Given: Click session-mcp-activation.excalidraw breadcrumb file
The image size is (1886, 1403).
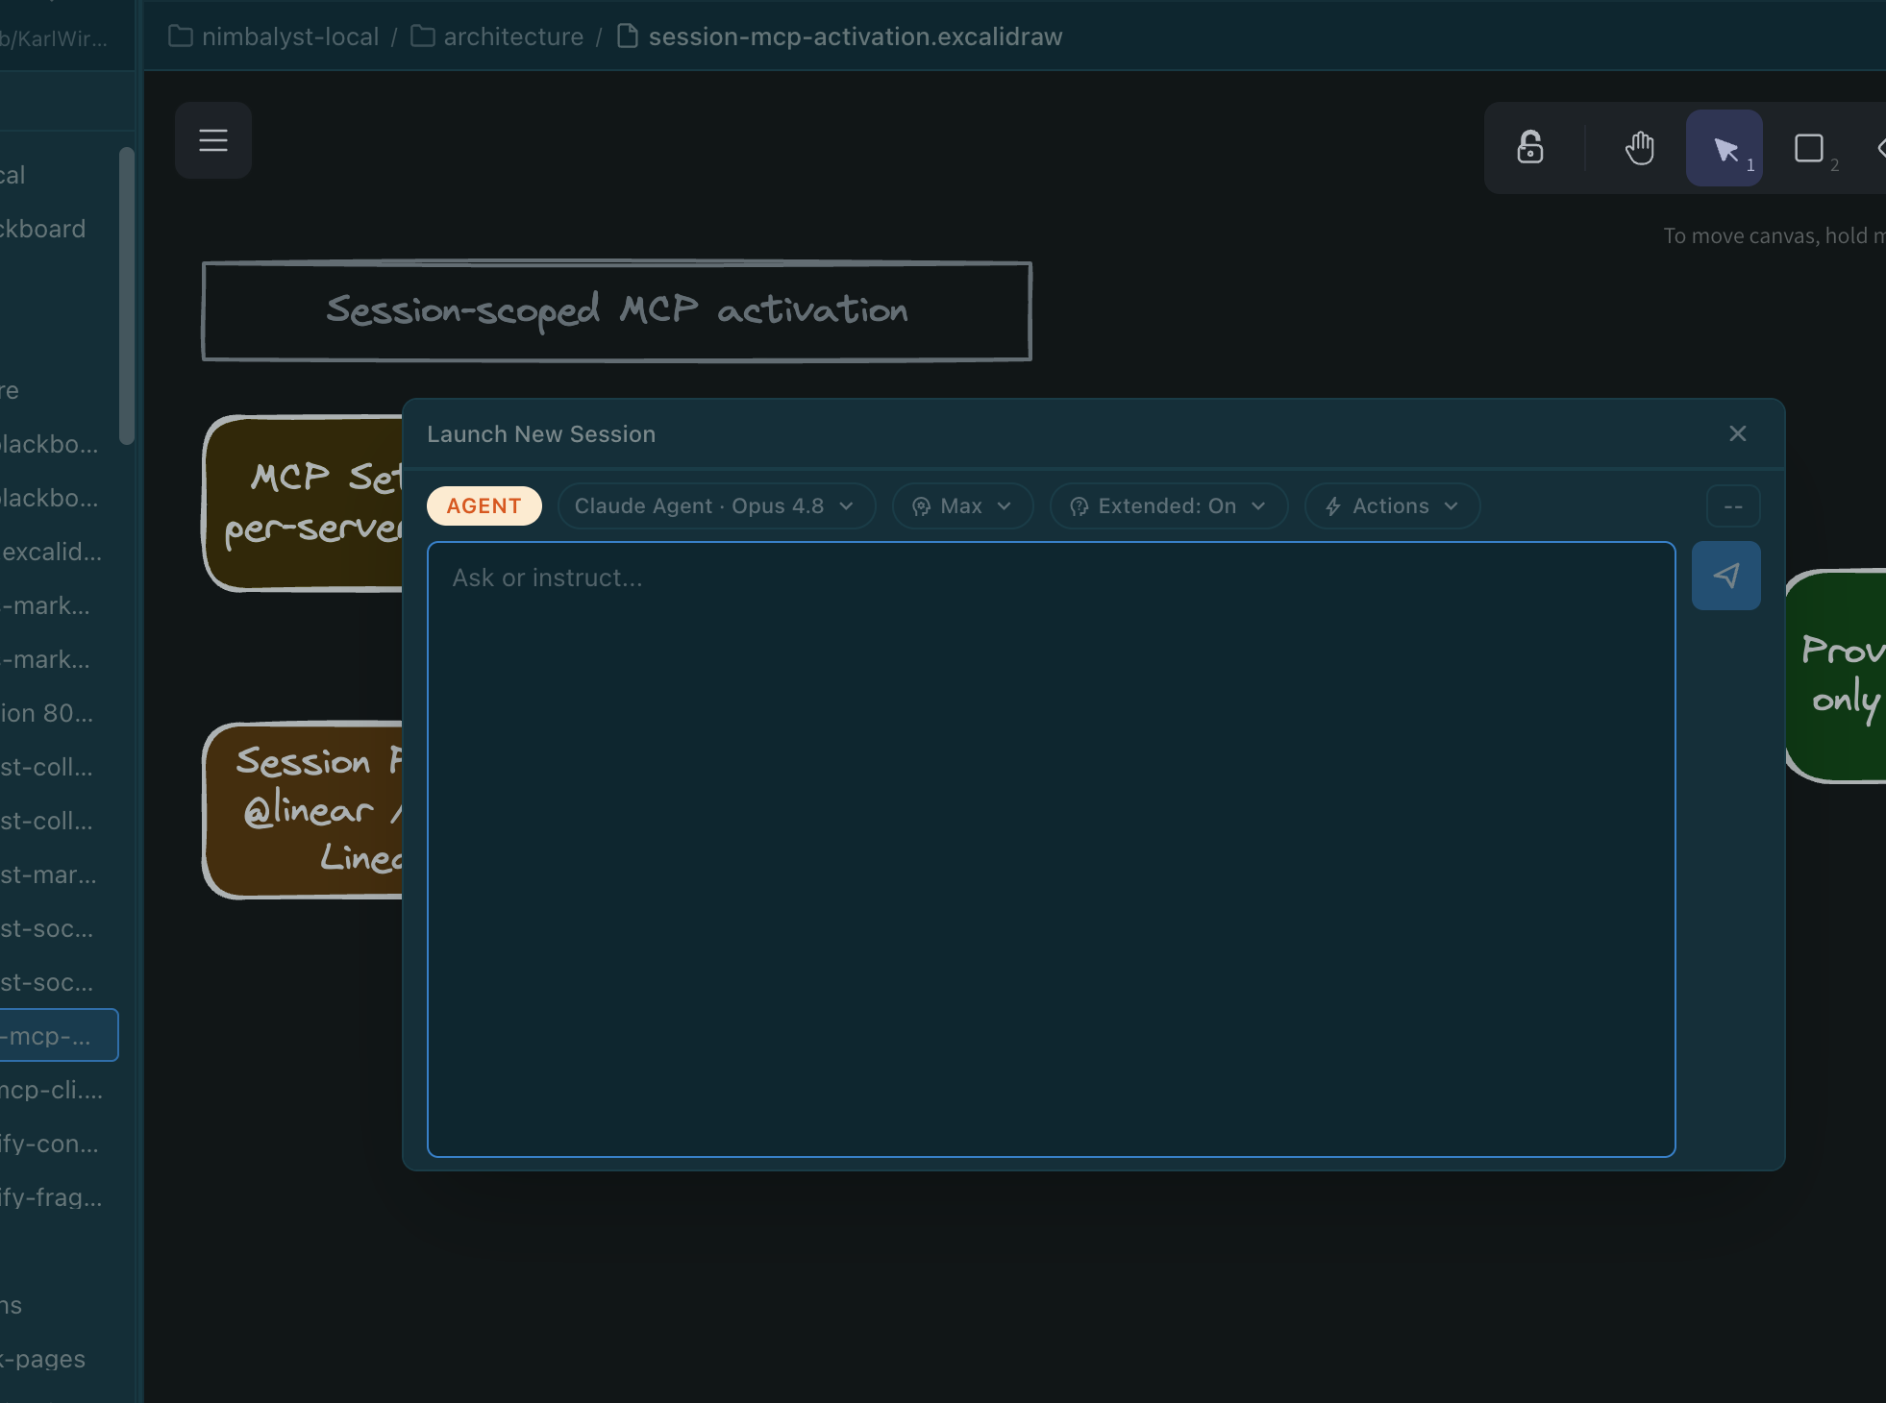Looking at the screenshot, I should tap(856, 37).
